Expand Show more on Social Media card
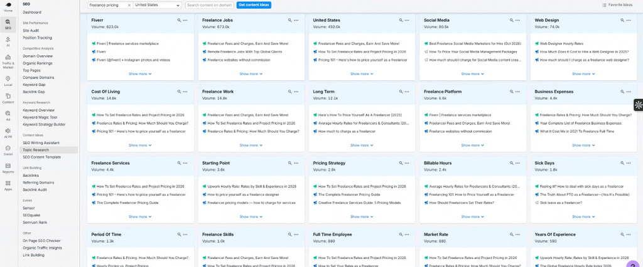Screen dimensions: 643x267 [x=473, y=74]
